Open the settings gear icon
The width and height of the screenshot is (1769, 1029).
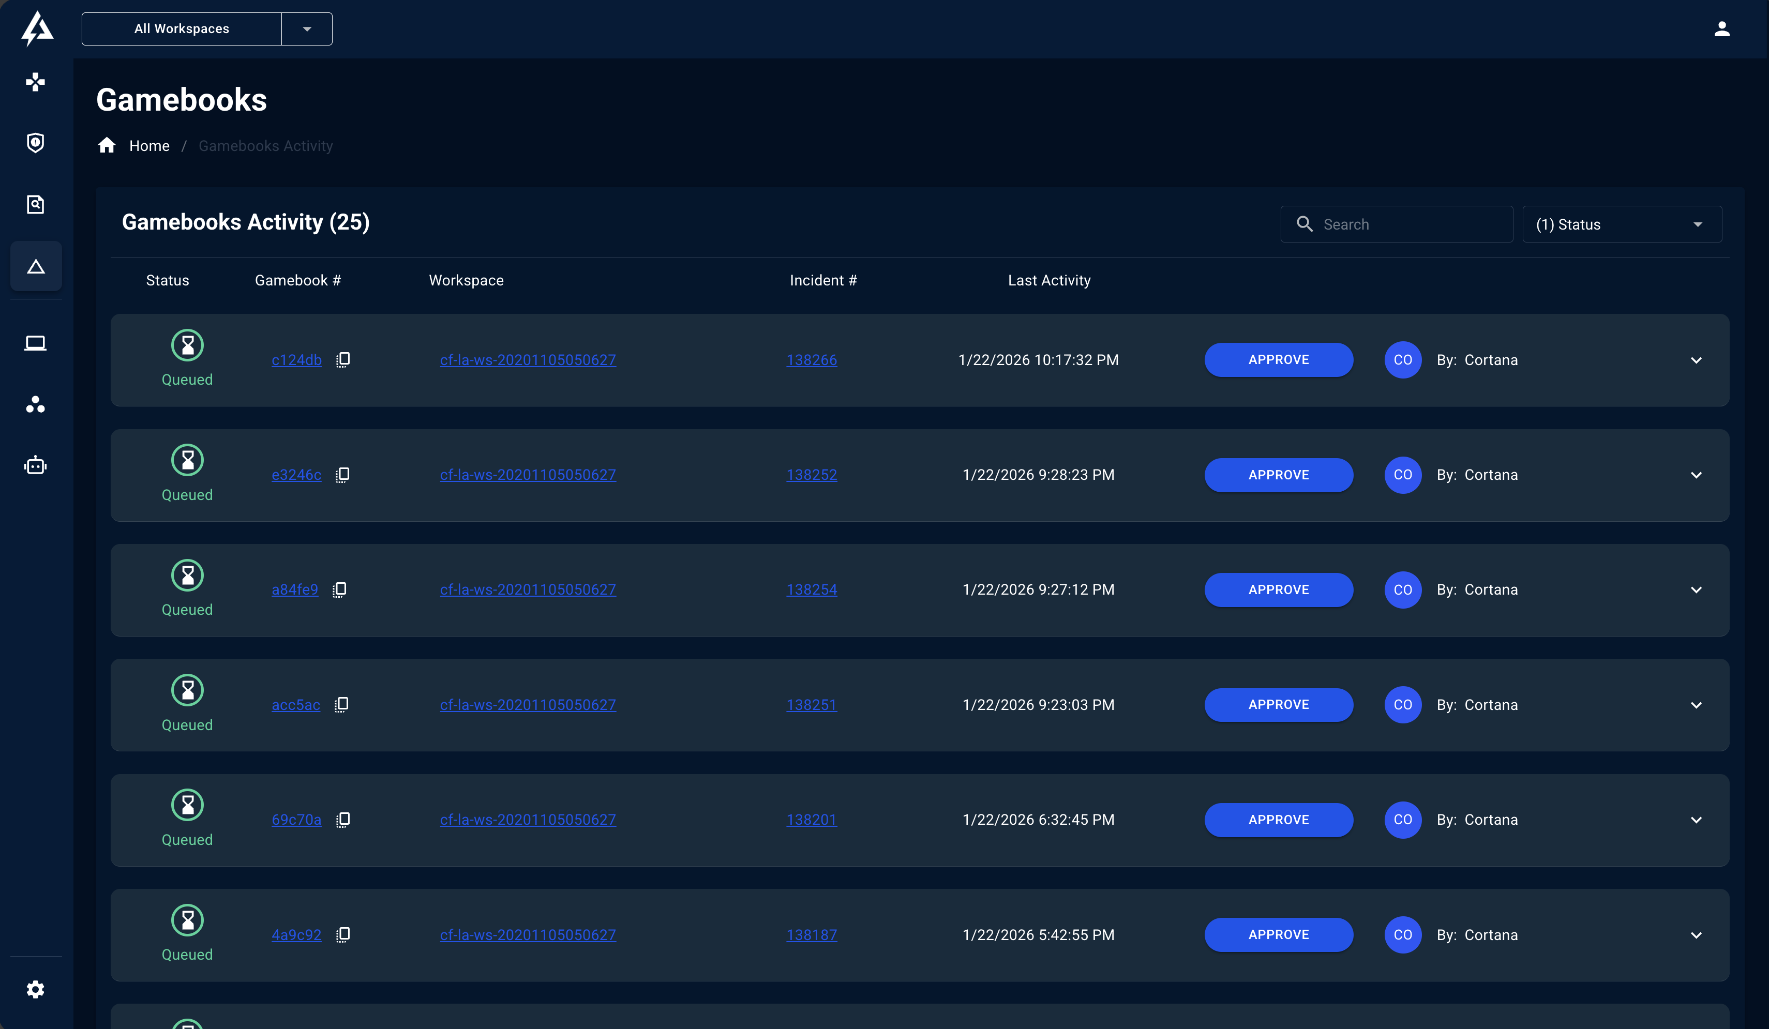(x=35, y=989)
